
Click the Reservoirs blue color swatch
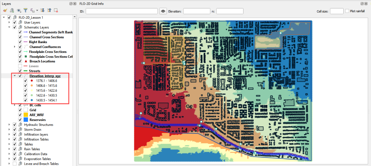point(26,120)
